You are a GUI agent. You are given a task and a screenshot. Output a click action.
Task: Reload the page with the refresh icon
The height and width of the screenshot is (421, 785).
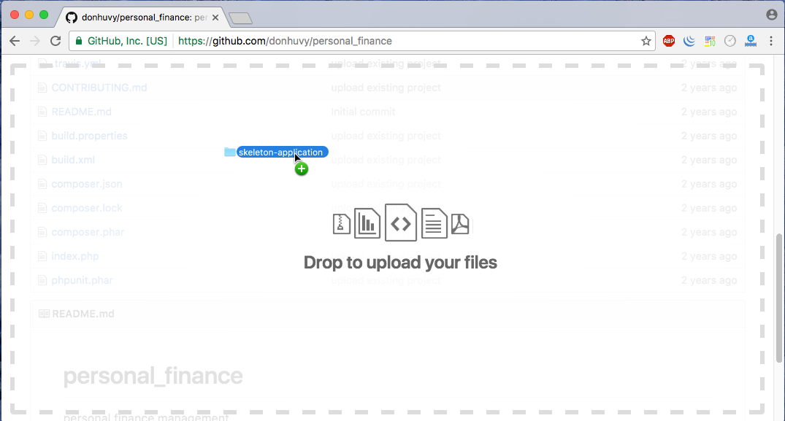[x=55, y=41]
